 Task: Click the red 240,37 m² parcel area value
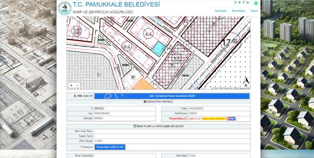195,118
